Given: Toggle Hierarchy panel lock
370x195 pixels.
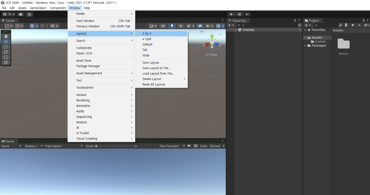Looking at the screenshot, I should pyautogui.click(x=295, y=20).
